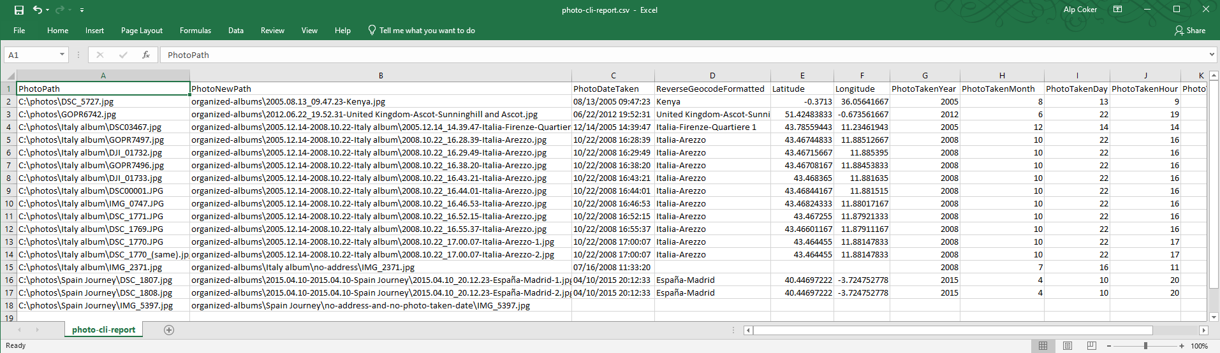Screen dimensions: 1220x353
Task: Open the Insert ribbon tab
Action: (x=94, y=31)
